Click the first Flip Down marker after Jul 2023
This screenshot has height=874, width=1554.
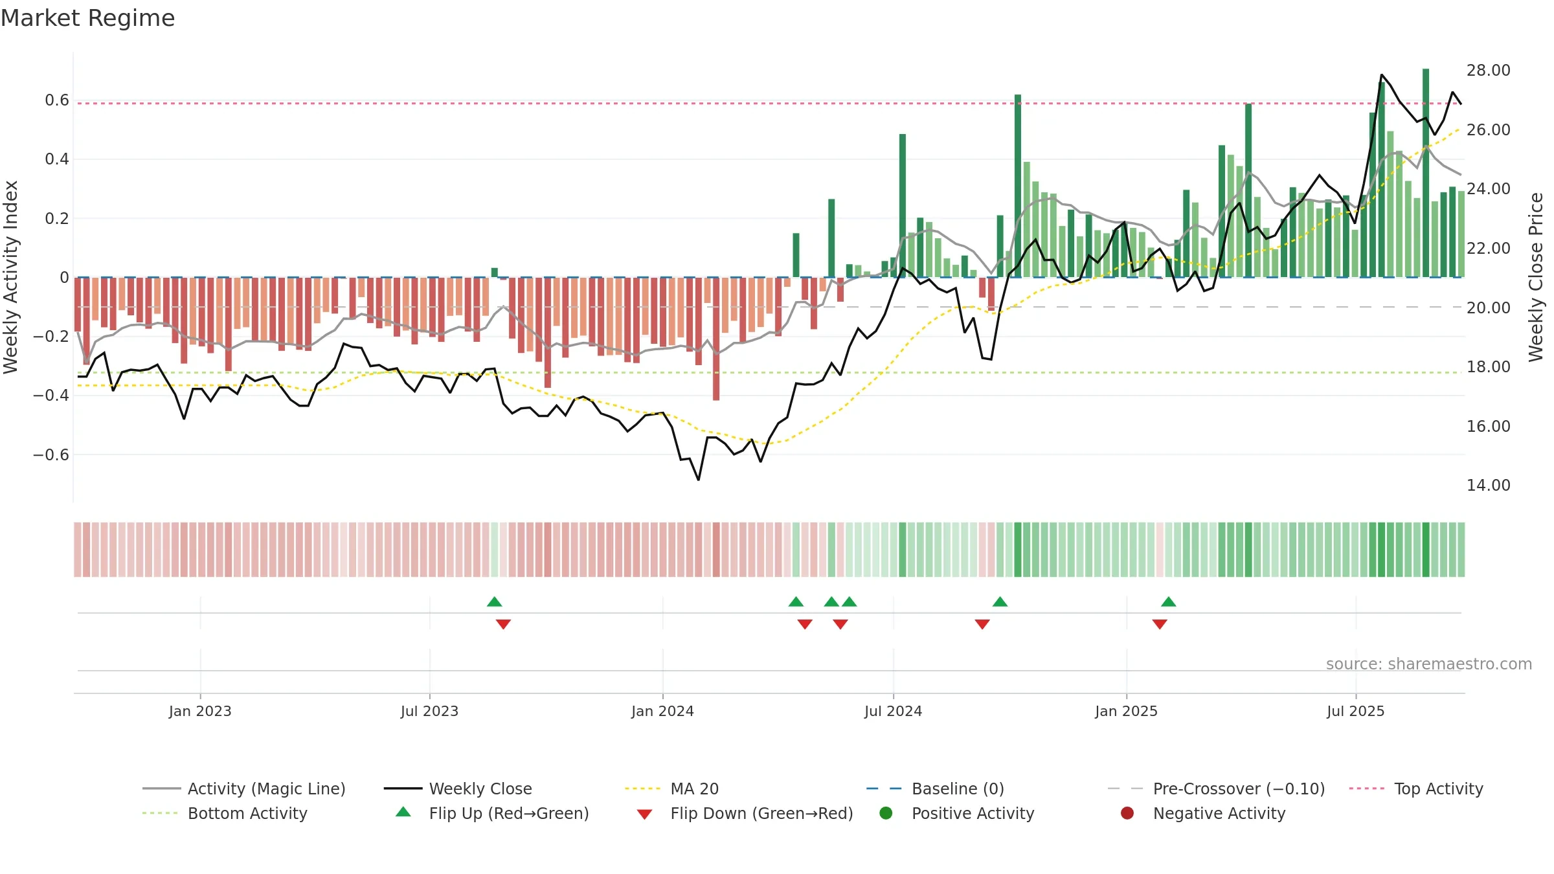tap(503, 624)
